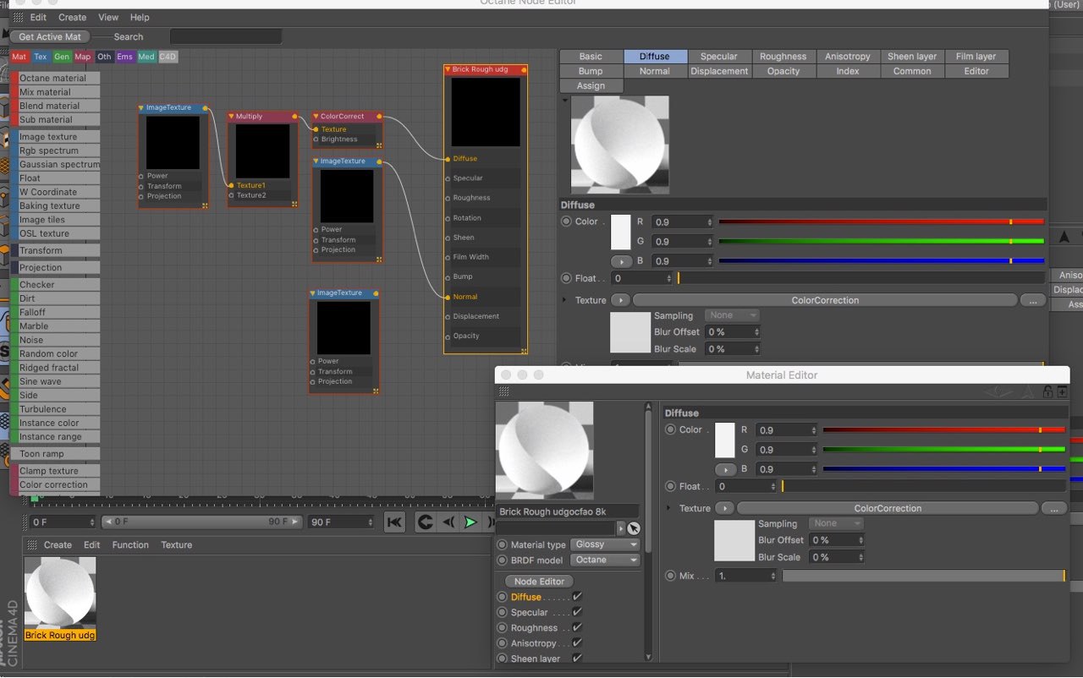The image size is (1083, 678).
Task: Go to start of timeline
Action: tap(394, 522)
